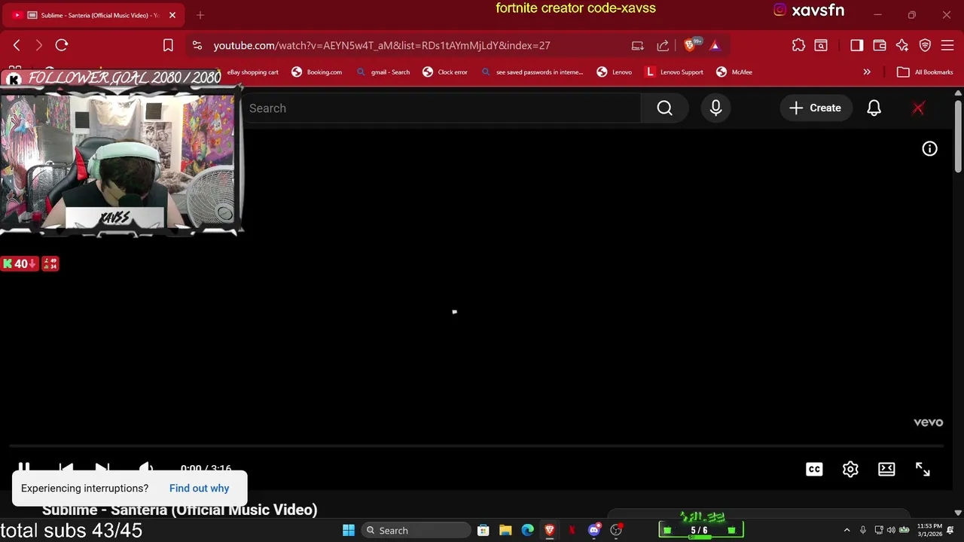Click Find out why link
964x542 pixels.
click(199, 489)
